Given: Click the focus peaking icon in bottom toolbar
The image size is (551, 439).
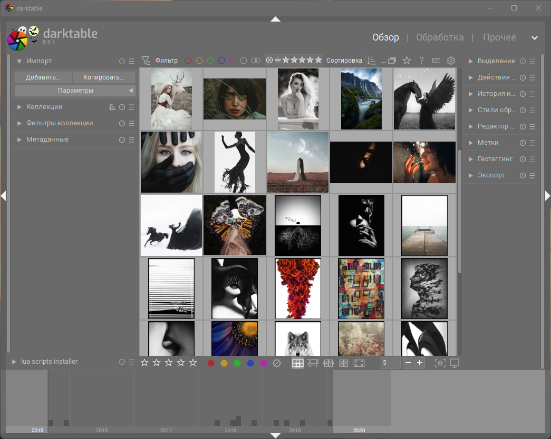Looking at the screenshot, I should click(x=440, y=363).
